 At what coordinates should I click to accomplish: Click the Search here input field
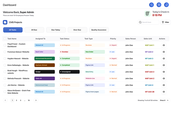[x=149, y=22]
